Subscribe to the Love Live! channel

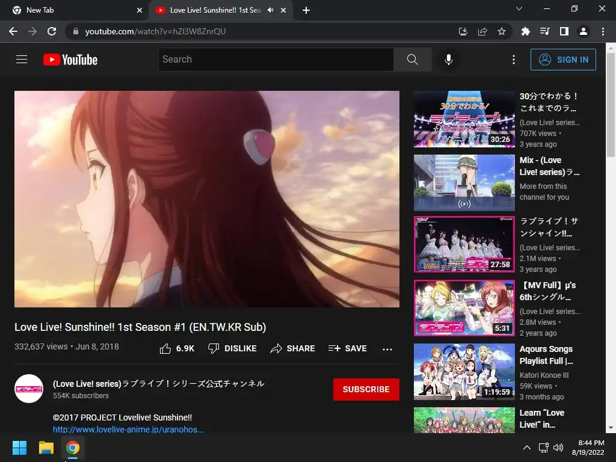(366, 389)
